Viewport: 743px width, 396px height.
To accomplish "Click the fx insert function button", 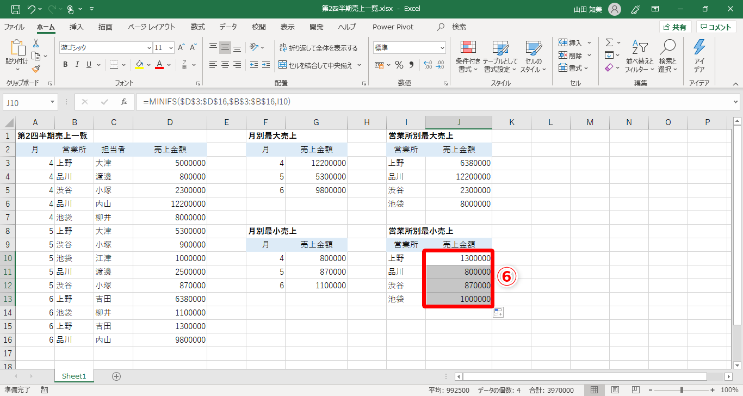I will pos(124,102).
